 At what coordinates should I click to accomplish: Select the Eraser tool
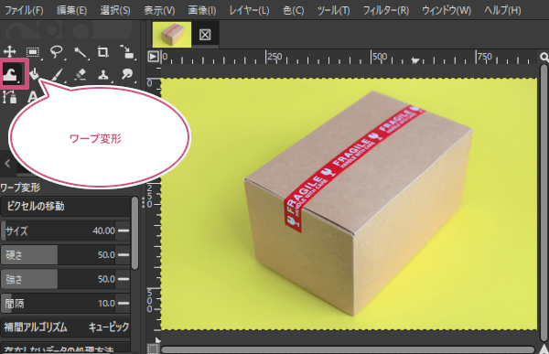tap(81, 75)
